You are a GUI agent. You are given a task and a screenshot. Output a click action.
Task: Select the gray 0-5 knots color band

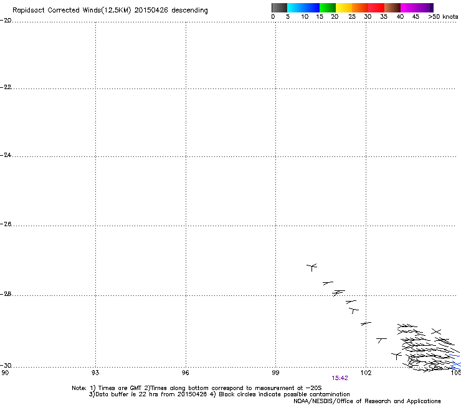279,7
